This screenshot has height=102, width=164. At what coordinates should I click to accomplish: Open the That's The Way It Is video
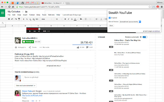(x=127, y=40)
